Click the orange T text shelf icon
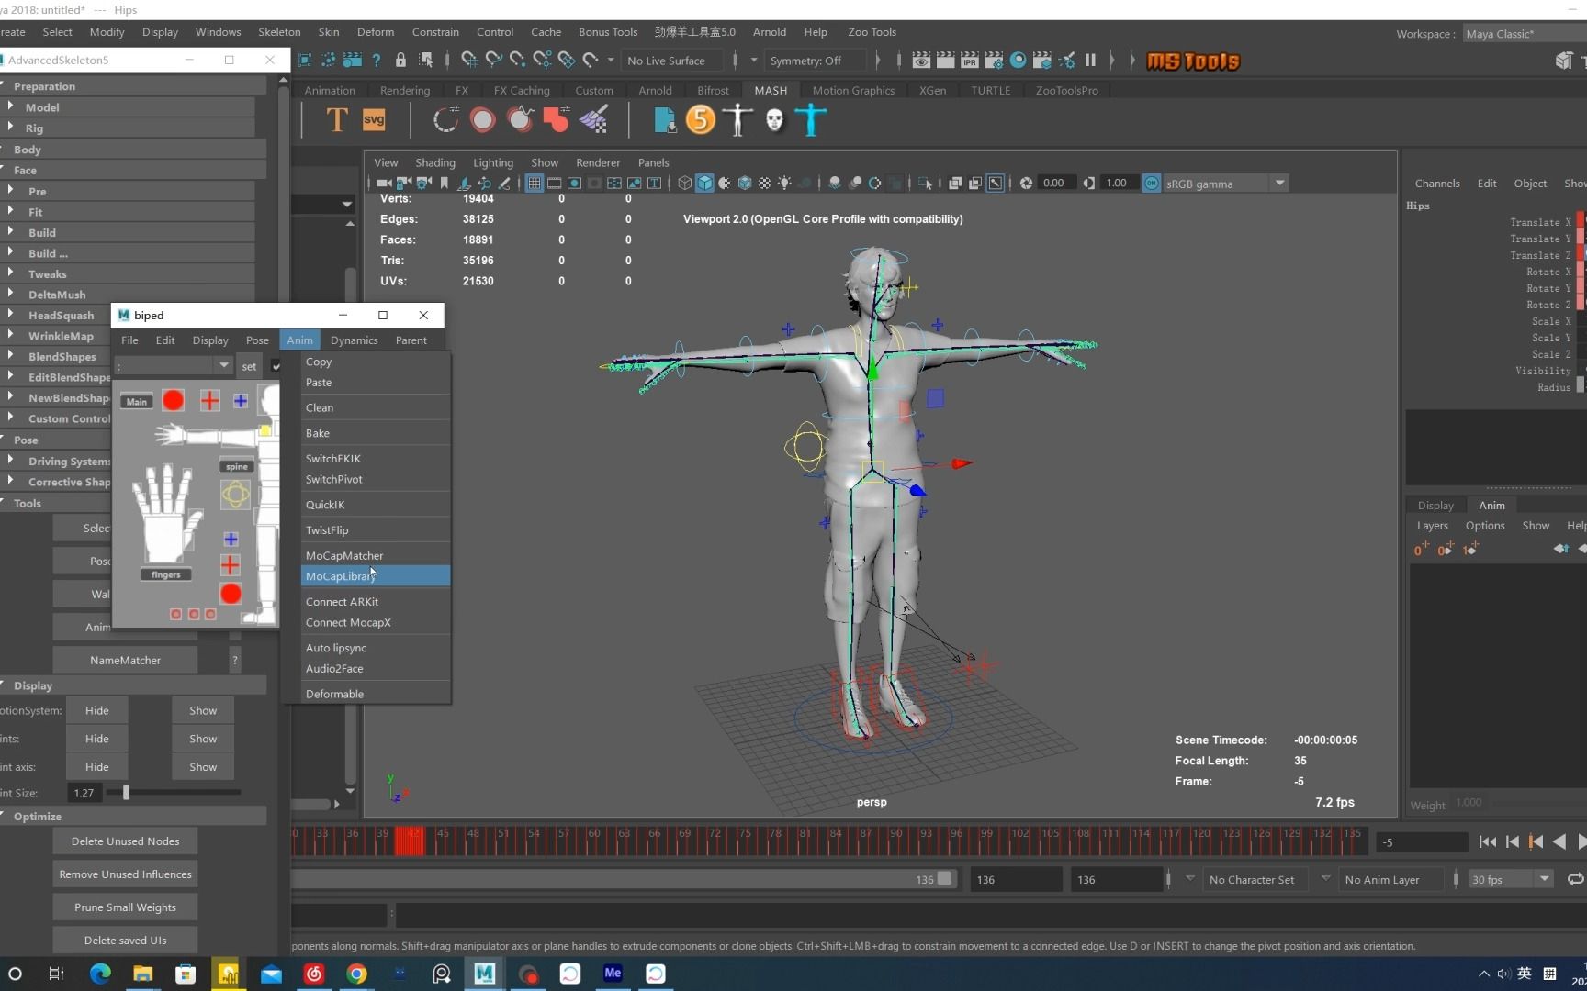Viewport: 1587px width, 991px height. coord(336,120)
